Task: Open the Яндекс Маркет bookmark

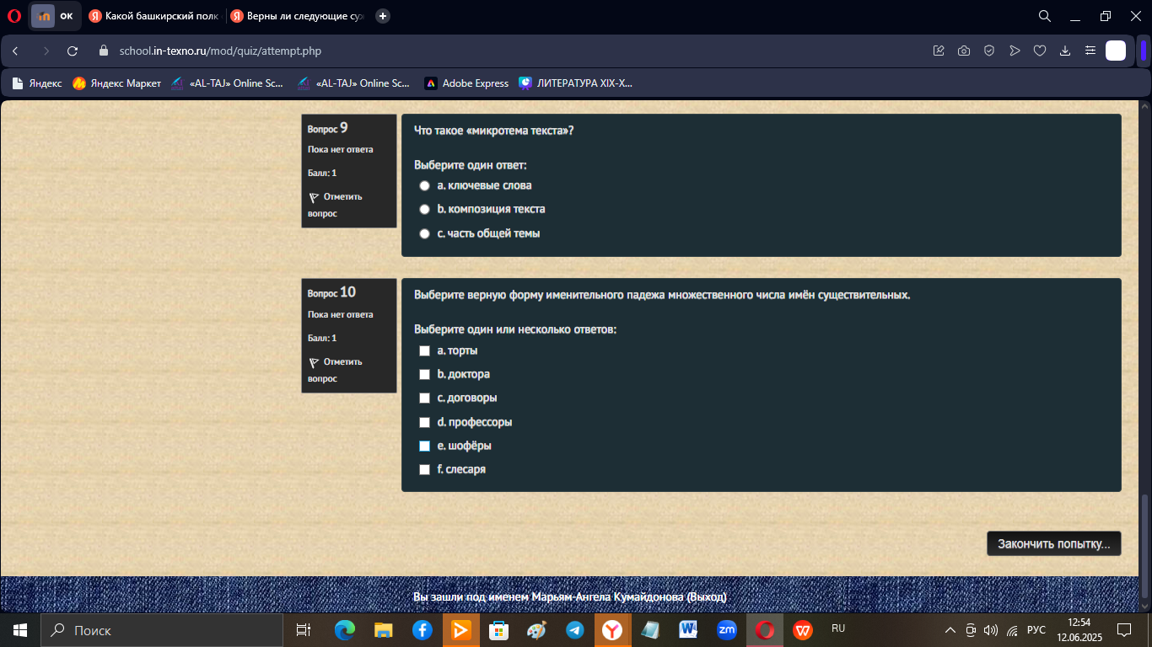Action: pyautogui.click(x=116, y=83)
